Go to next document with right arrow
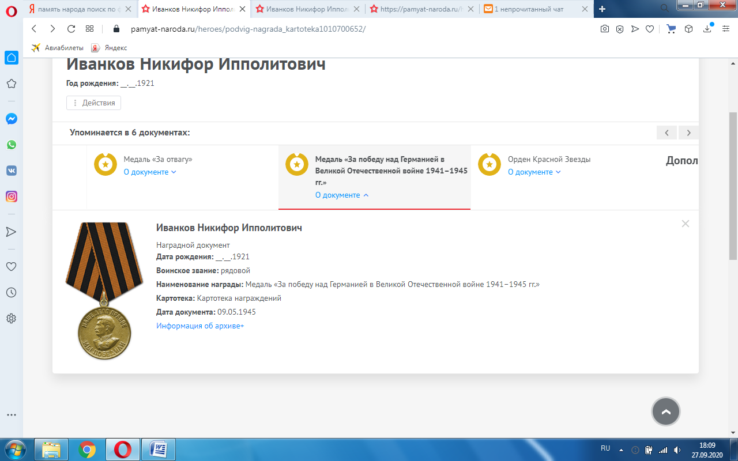738x461 pixels. 688,133
